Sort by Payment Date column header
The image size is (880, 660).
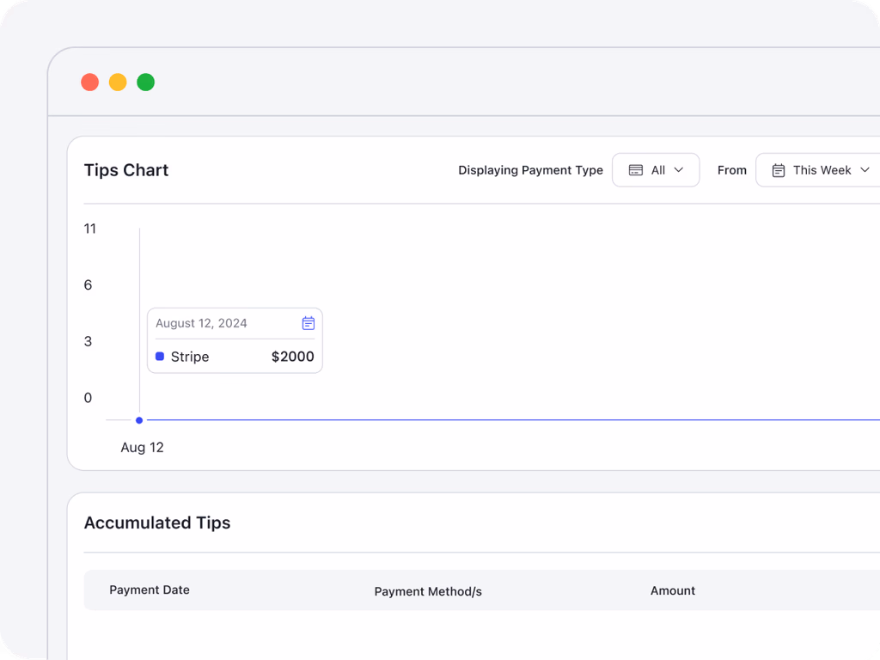click(x=150, y=590)
